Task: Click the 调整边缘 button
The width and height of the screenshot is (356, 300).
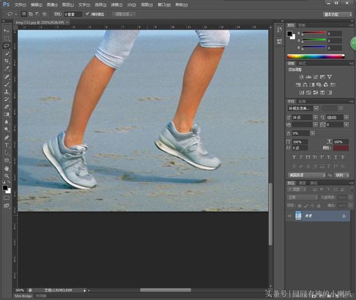Action: [124, 14]
